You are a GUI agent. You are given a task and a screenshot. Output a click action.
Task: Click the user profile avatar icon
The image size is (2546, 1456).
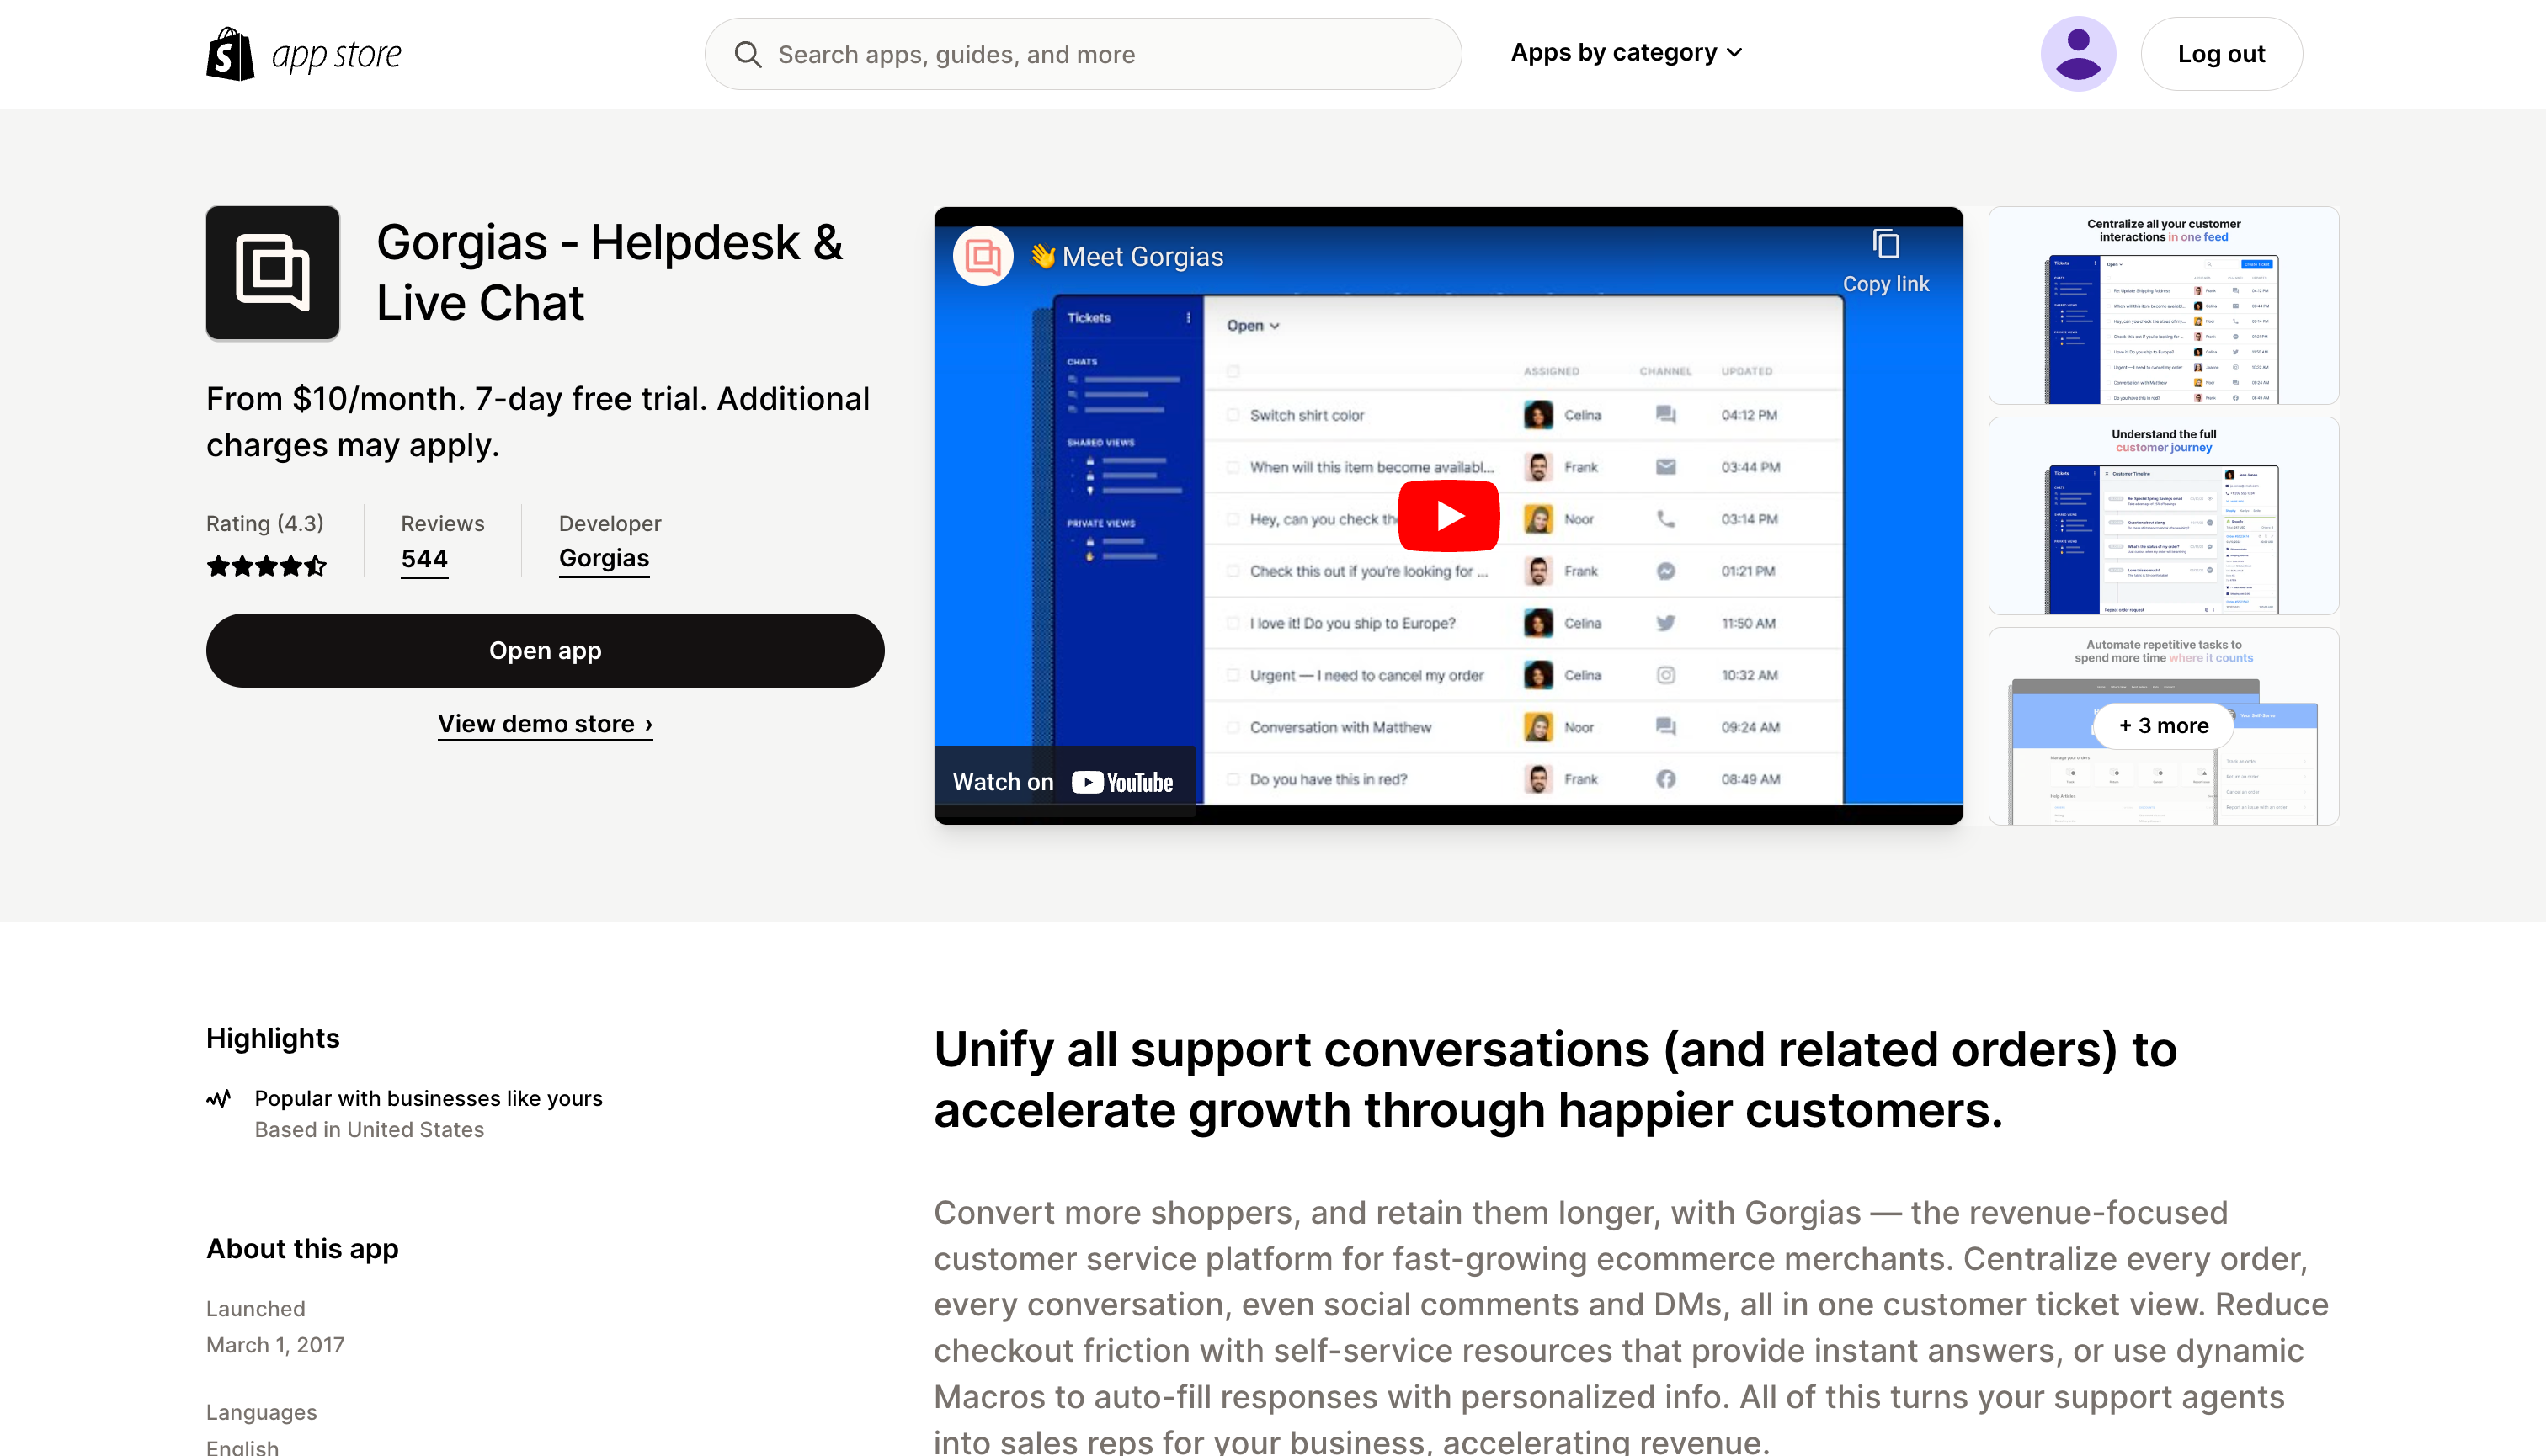[2077, 52]
